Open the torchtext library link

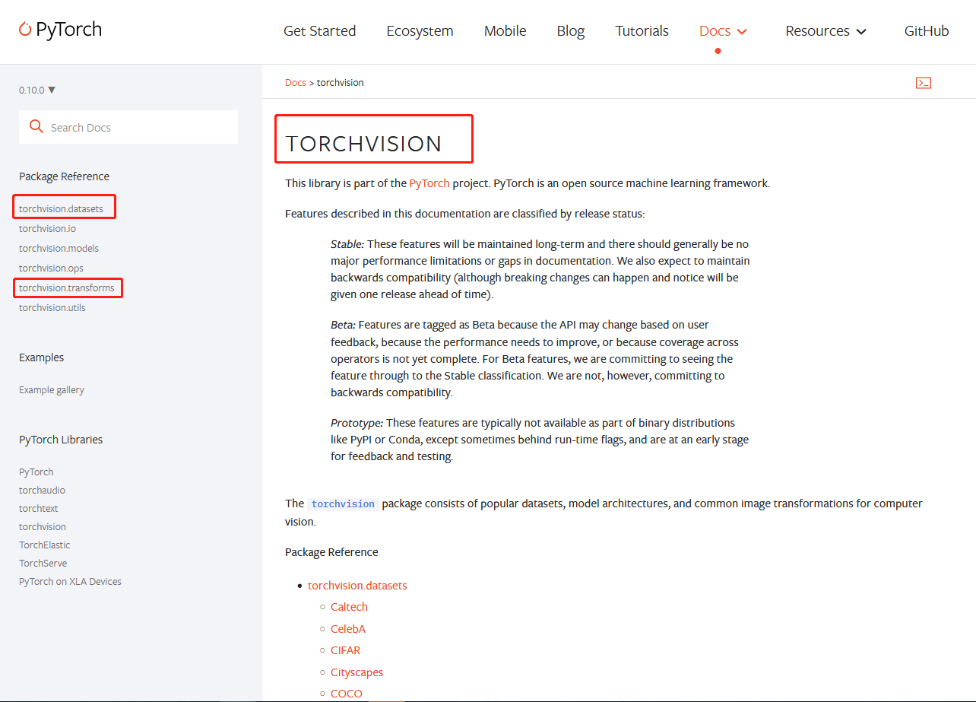tap(39, 508)
